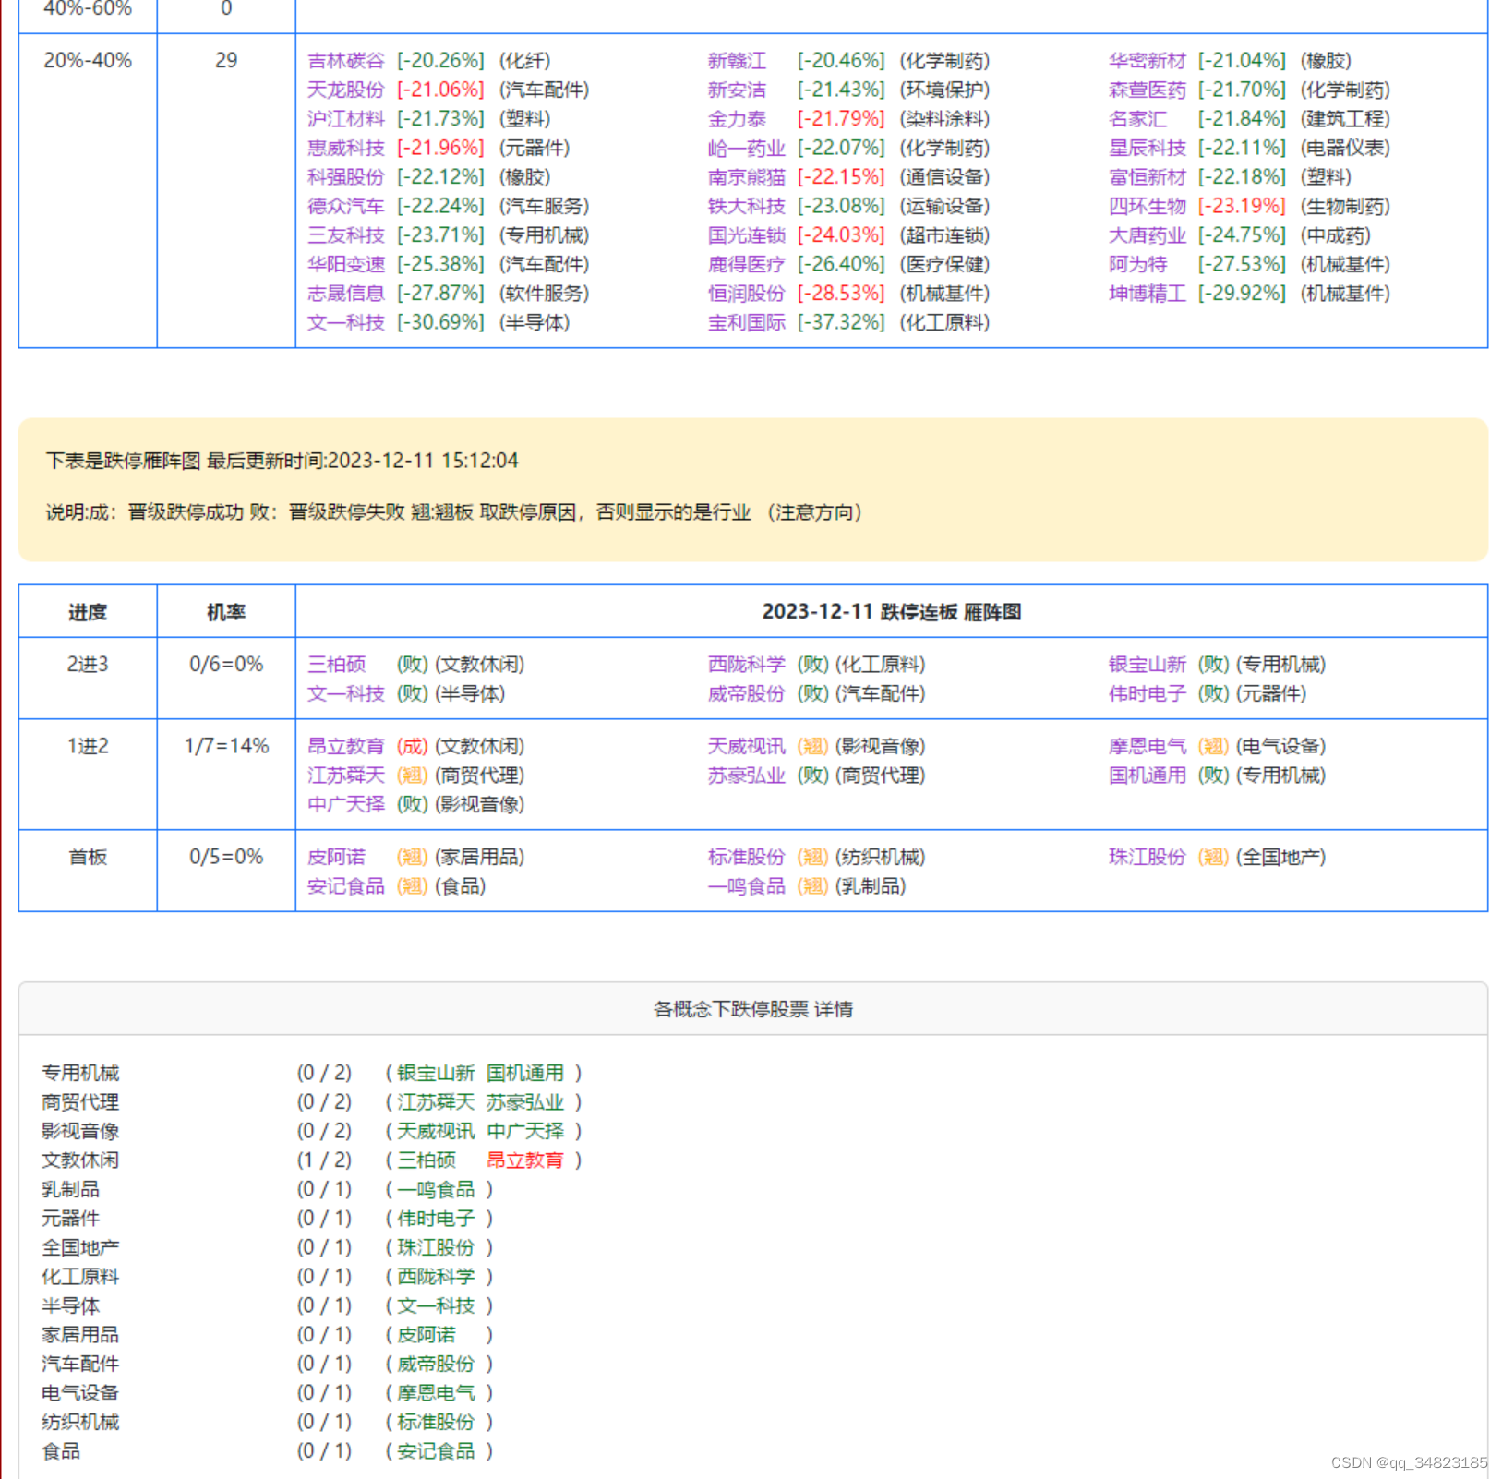Open the 名家汇 stock link
The image size is (1502, 1479).
tap(1137, 119)
